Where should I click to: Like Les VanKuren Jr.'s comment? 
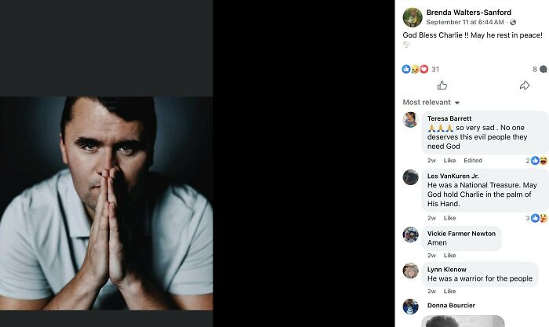(449, 218)
